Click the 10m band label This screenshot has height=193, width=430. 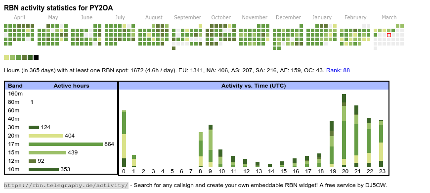coord(14,169)
